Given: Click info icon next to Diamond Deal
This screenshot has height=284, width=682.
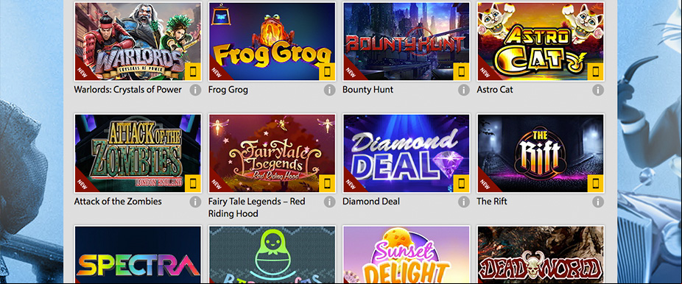Looking at the screenshot, I should pos(464,202).
